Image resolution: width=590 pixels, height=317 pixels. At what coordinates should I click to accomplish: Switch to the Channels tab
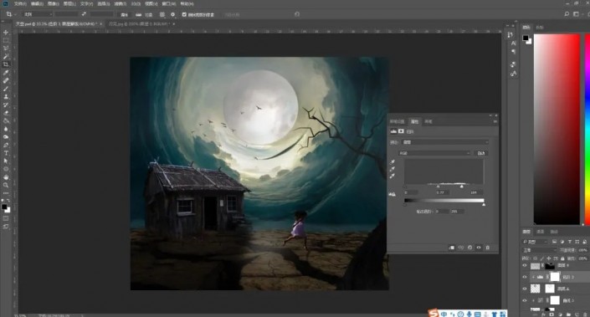tap(541, 232)
